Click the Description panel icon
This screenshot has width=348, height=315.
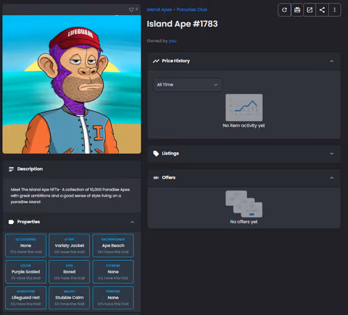11,169
